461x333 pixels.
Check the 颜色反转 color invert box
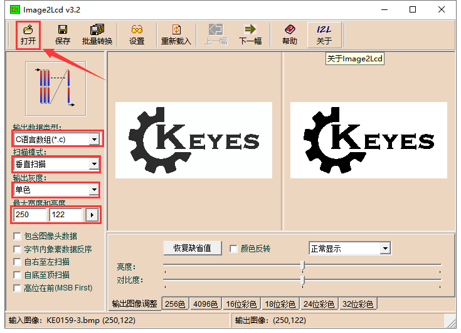234,248
